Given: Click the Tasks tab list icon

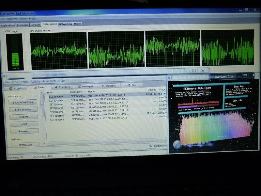Looking at the screenshot, I should tap(35, 88).
